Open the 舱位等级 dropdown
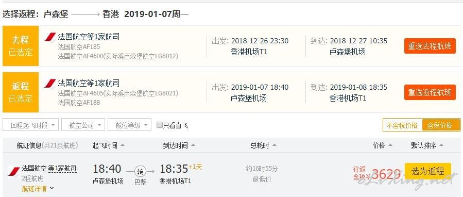 pos(130,125)
